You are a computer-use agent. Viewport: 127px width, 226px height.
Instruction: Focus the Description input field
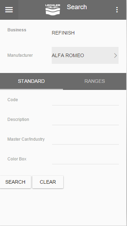coord(85,120)
